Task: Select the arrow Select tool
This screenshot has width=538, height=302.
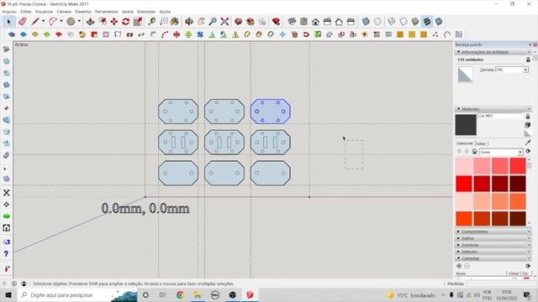Action: [8, 22]
